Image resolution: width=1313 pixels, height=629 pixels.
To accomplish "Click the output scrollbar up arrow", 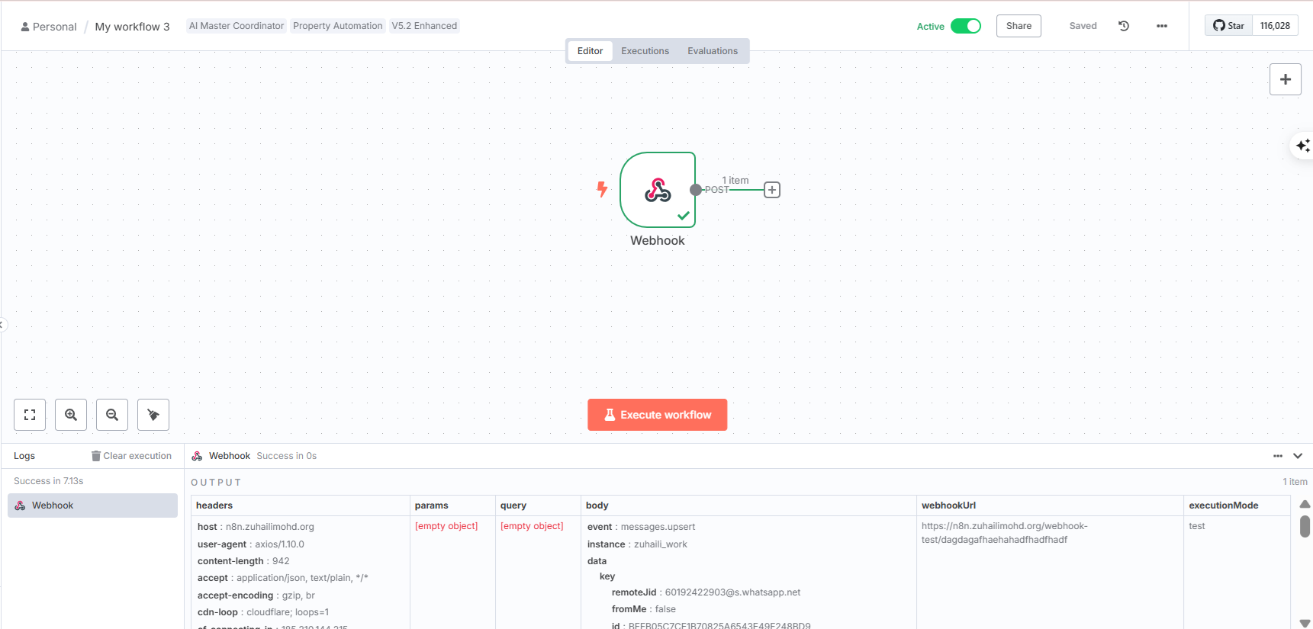I will click(1305, 504).
